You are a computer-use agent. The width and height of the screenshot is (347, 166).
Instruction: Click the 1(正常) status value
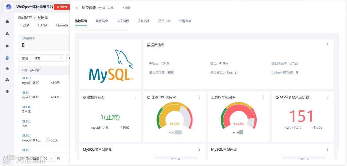pyautogui.click(x=110, y=117)
